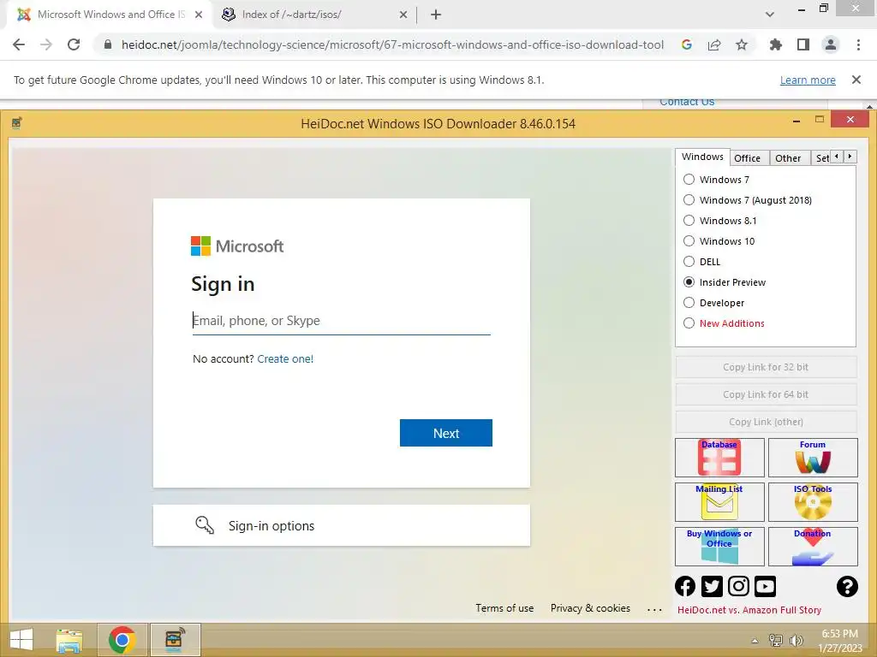Toggle Chrome side panel icon

tap(803, 44)
